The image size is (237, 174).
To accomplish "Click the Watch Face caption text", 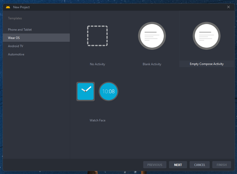I will (97, 120).
